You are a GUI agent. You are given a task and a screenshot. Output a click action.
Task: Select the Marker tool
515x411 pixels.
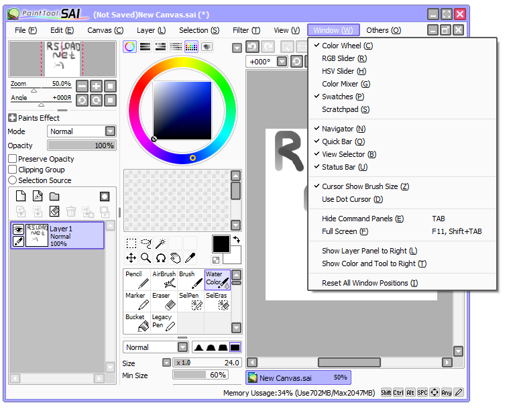(x=137, y=301)
